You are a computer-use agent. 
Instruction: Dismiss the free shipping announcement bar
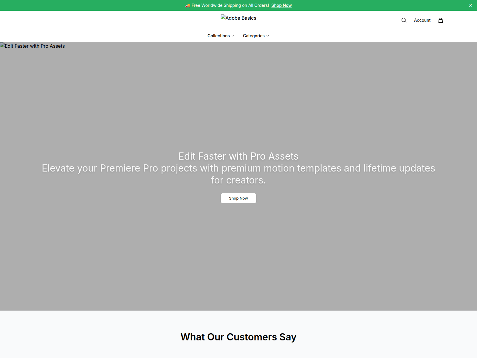tap(470, 5)
